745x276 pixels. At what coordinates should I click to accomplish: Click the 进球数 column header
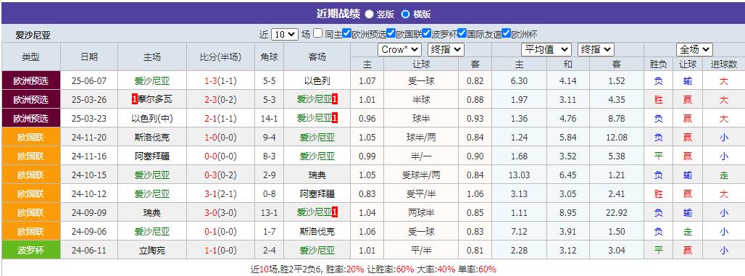pyautogui.click(x=723, y=64)
